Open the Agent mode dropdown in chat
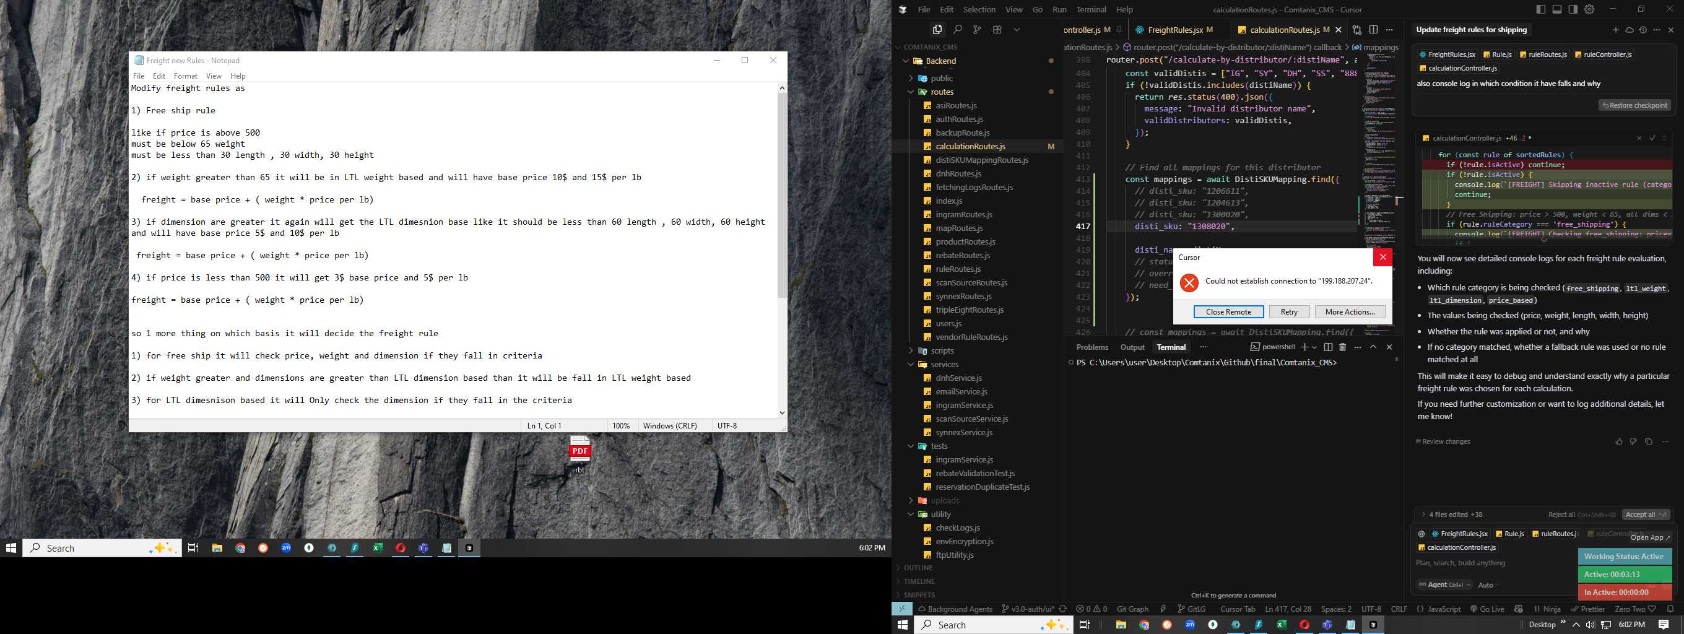 [1444, 584]
